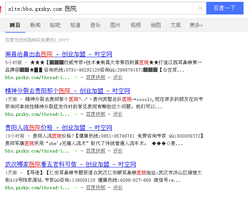Open the 视频 tab
This screenshot has height=197, width=248.
(136, 25)
